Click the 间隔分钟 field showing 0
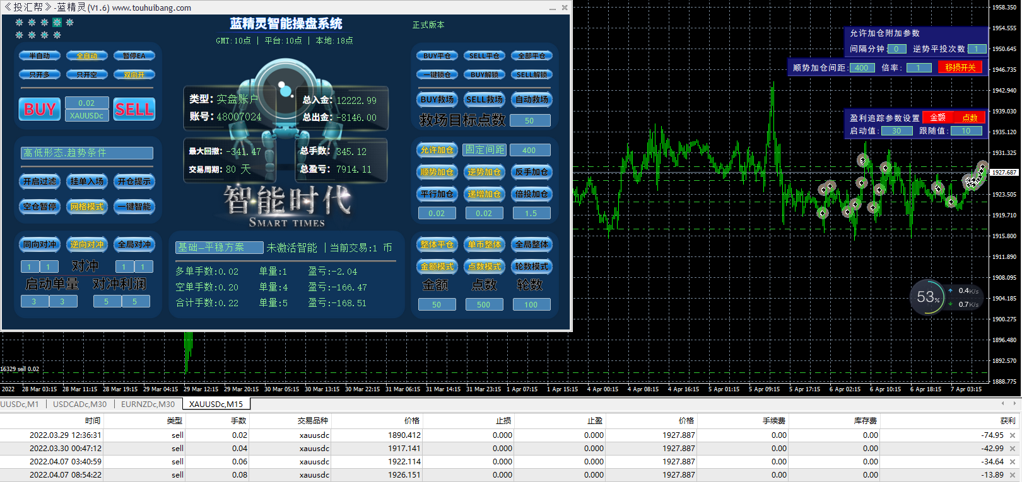 (x=896, y=49)
